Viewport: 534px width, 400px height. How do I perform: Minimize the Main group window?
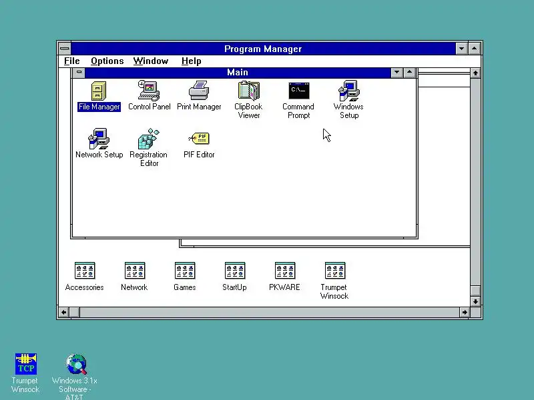pos(396,73)
